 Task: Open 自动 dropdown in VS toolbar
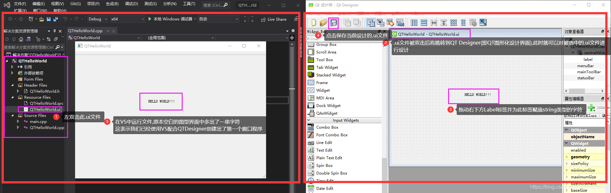[219, 19]
